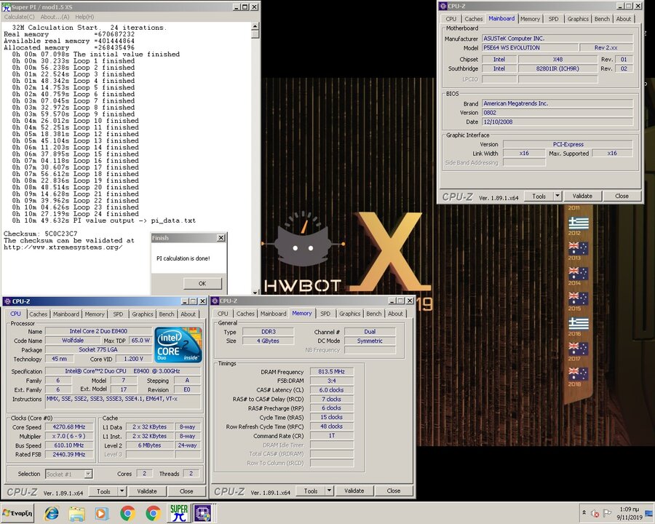The width and height of the screenshot is (655, 524).
Task: Open Mainboard tab in Memory window
Action: pos(273,314)
